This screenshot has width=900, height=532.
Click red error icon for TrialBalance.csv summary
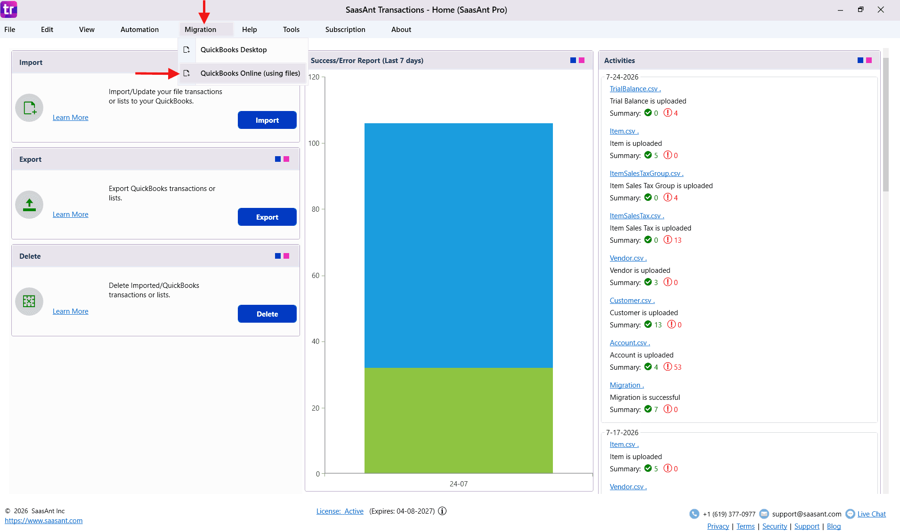click(668, 113)
